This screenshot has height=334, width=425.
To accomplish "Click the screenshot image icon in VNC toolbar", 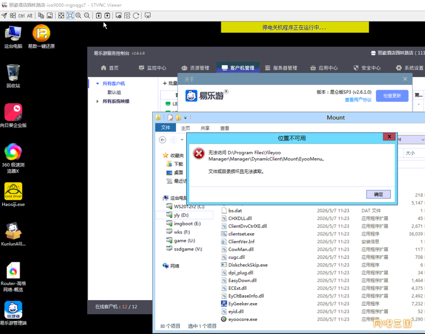I will pos(50,16).
